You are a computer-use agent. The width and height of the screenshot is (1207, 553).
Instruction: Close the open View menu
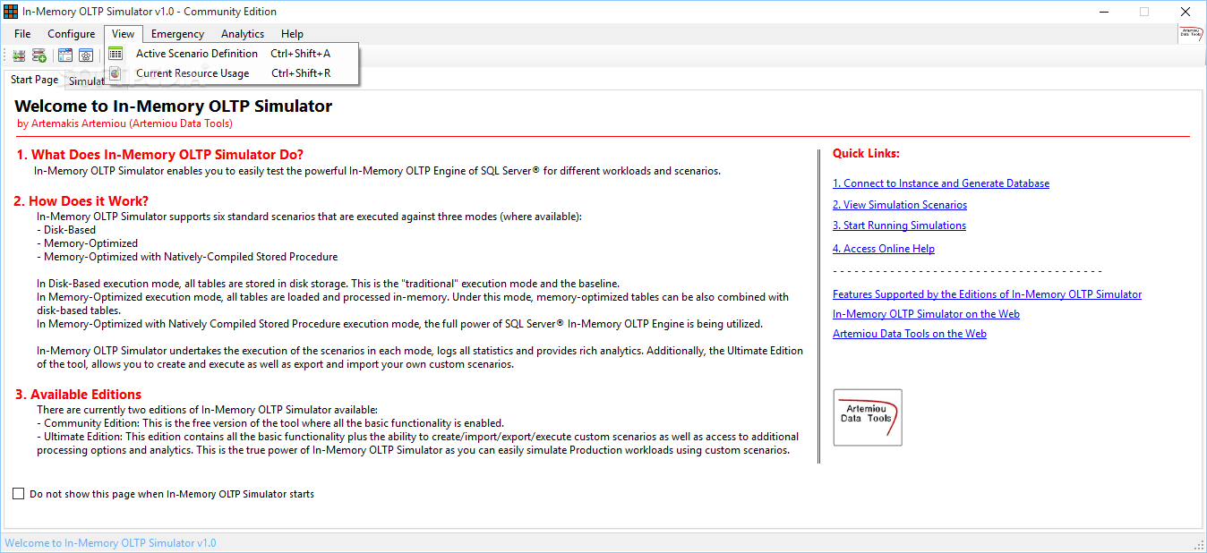(124, 34)
